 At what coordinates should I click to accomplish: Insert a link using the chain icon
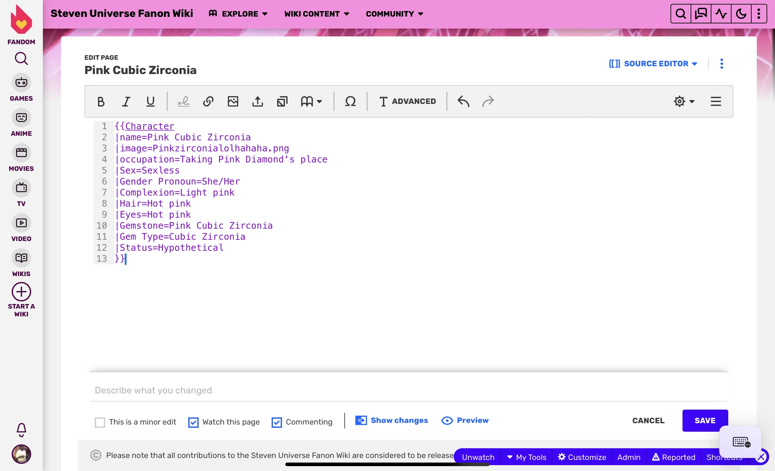click(208, 102)
